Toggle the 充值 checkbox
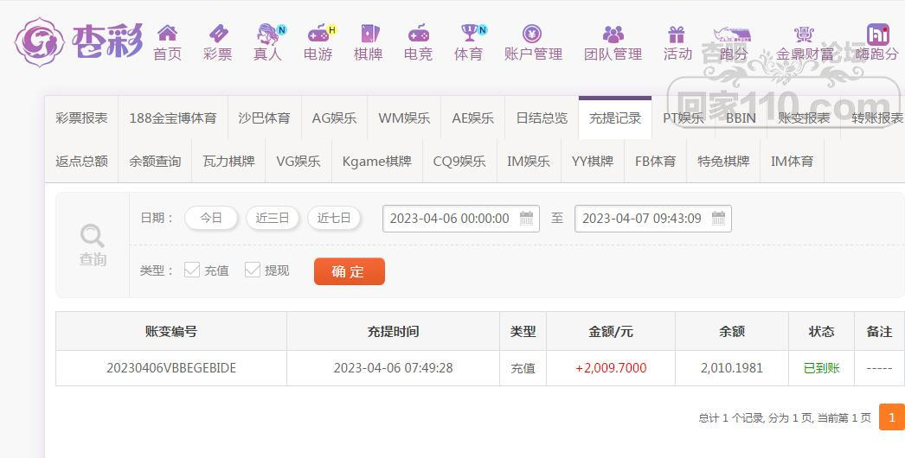The image size is (905, 458). [x=191, y=270]
